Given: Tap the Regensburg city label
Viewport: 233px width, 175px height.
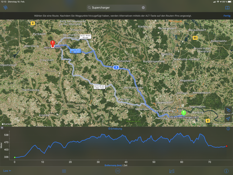Looking at the screenshot, I should (x=164, y=111).
